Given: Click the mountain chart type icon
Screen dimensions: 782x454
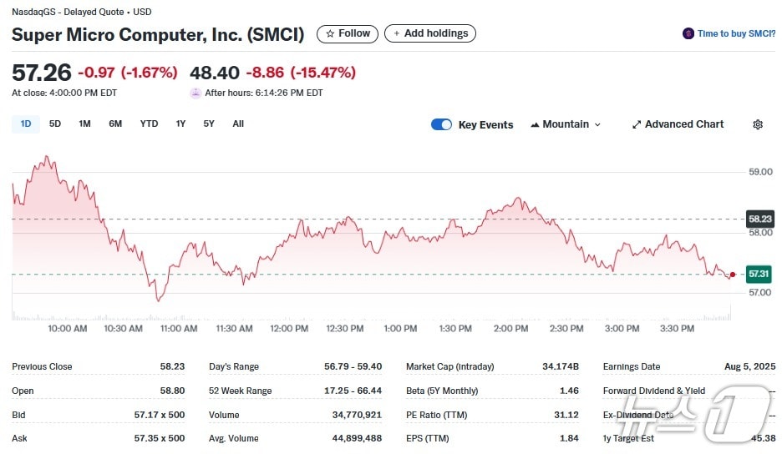Looking at the screenshot, I should click(x=534, y=124).
